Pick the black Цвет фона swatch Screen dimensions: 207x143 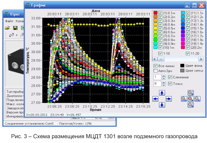182,66
